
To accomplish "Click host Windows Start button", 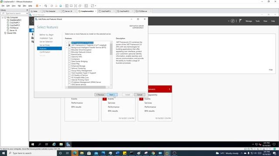I will click(x=3, y=153).
